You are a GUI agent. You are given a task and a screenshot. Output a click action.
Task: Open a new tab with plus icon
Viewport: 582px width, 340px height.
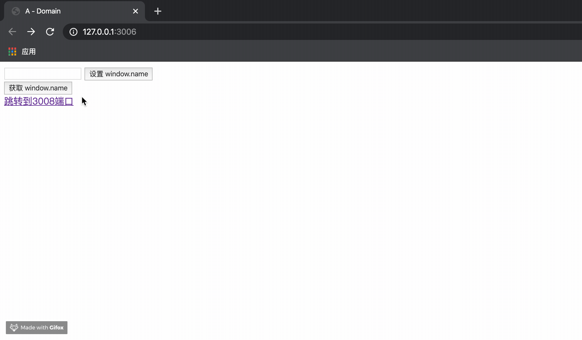158,11
